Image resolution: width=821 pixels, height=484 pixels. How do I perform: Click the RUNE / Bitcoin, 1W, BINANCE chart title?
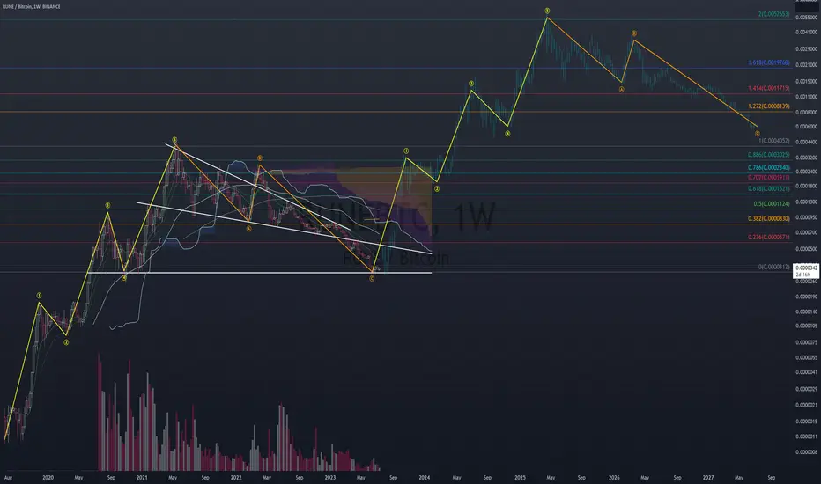pyautogui.click(x=32, y=7)
